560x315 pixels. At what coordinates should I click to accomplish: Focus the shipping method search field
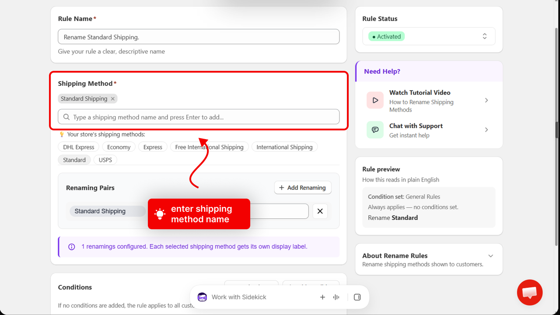[199, 117]
